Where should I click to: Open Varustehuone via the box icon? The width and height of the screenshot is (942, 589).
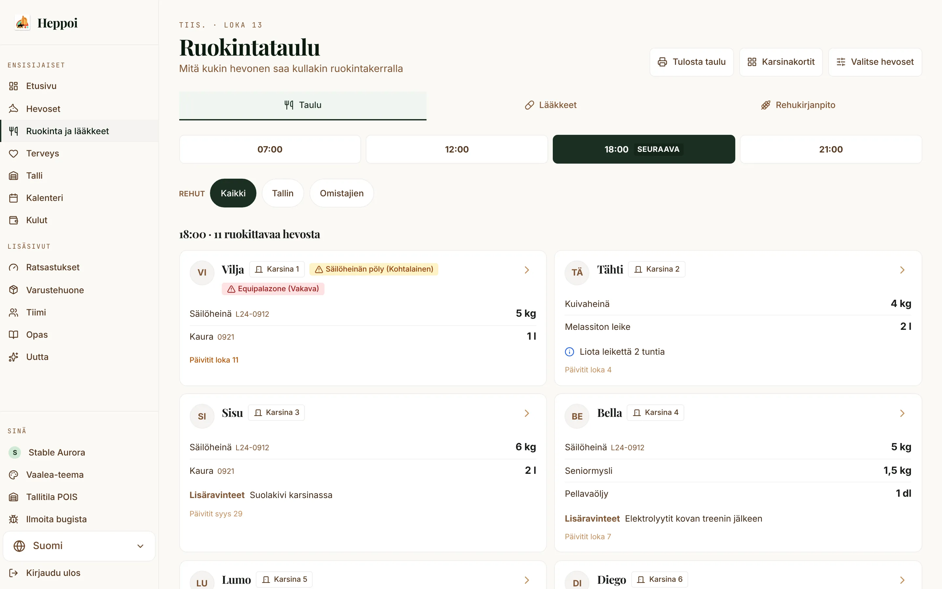coord(14,290)
